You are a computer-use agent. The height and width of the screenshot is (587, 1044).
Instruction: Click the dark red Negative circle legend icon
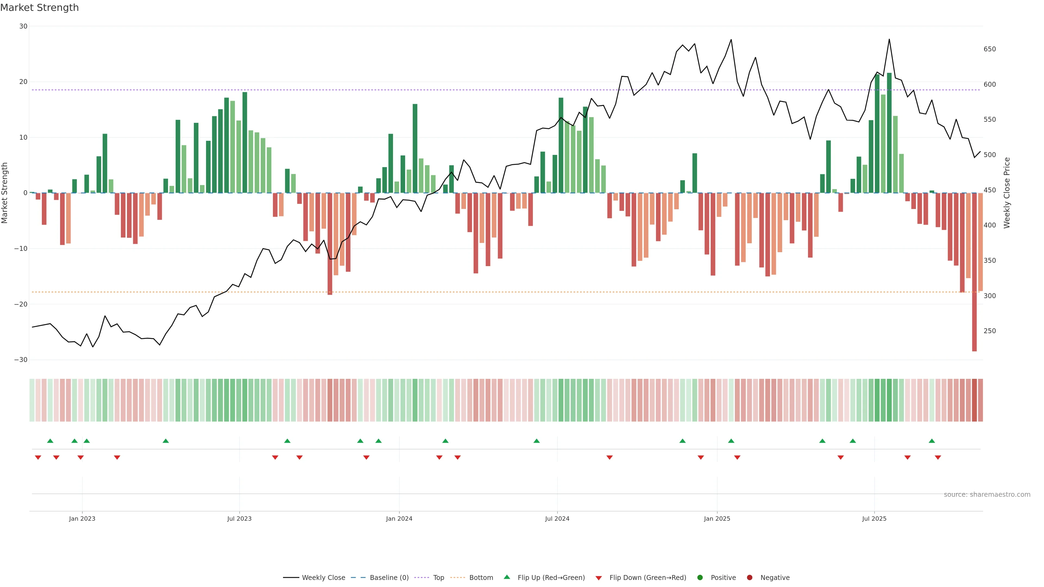749,578
